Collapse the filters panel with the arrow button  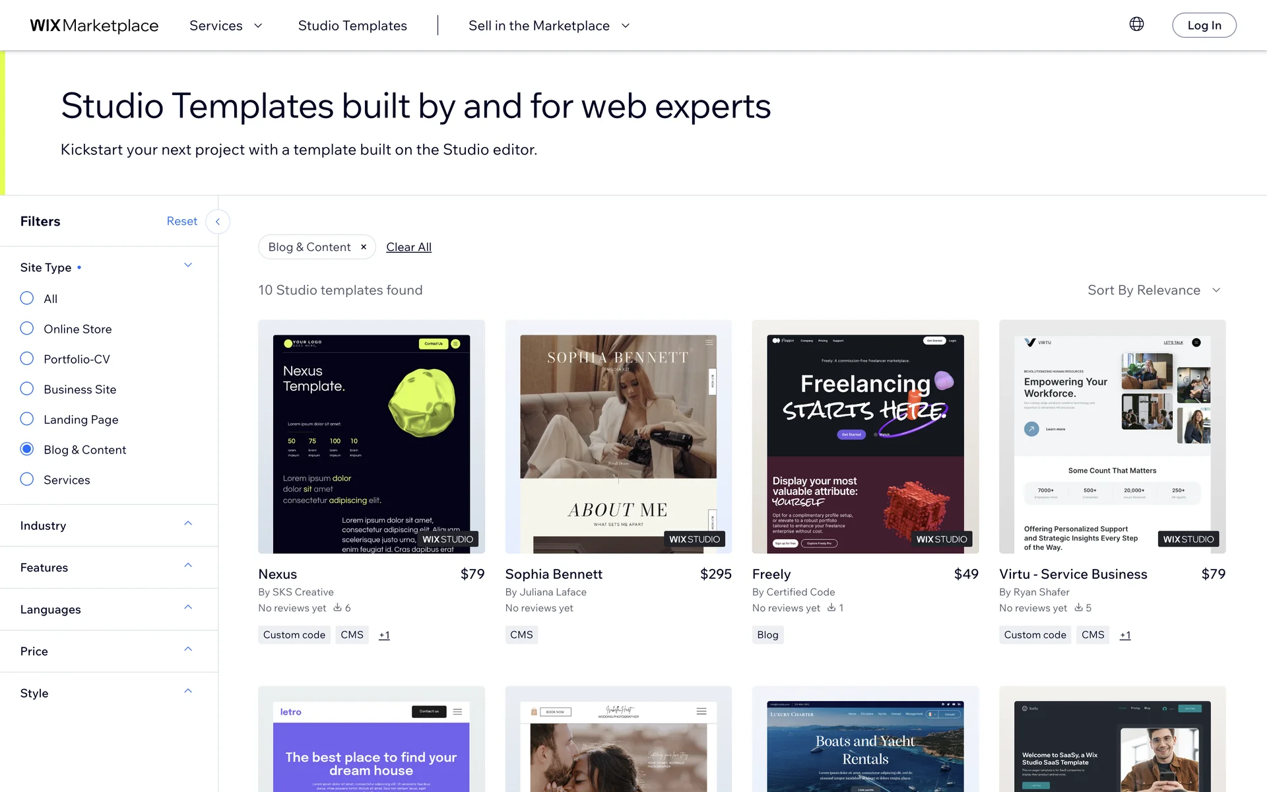[x=218, y=222]
